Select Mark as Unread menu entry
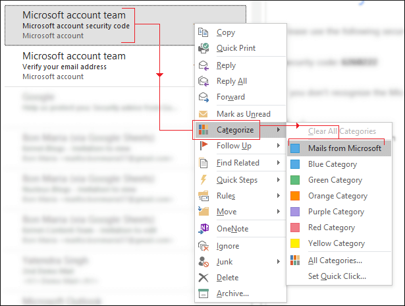The image size is (405, 306). click(x=240, y=114)
